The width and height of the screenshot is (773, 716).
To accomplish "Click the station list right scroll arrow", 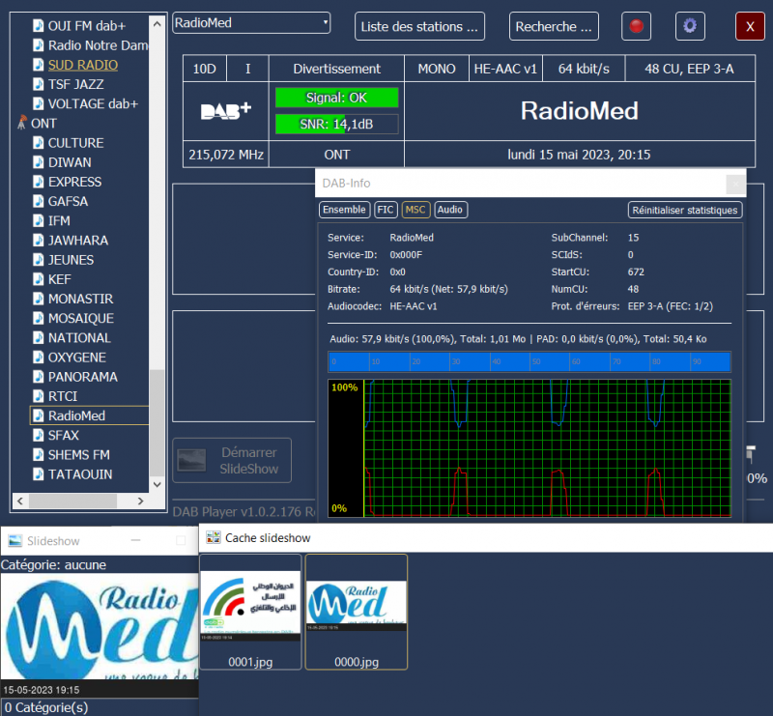I will (x=140, y=501).
